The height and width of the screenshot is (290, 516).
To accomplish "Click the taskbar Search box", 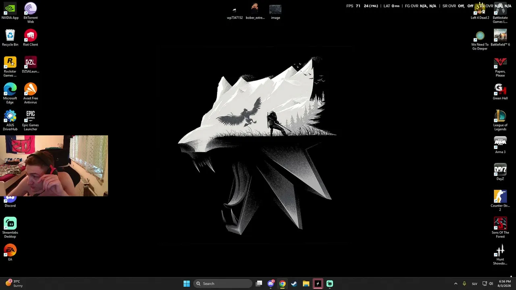I will pyautogui.click(x=223, y=284).
